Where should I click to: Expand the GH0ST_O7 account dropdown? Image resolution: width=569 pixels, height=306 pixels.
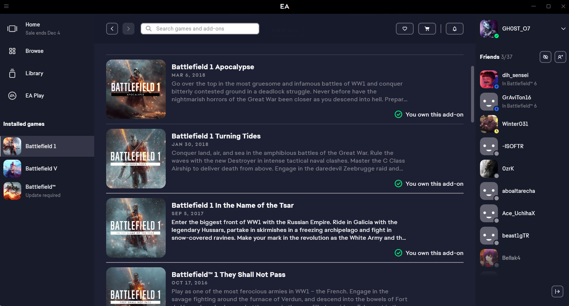point(563,29)
